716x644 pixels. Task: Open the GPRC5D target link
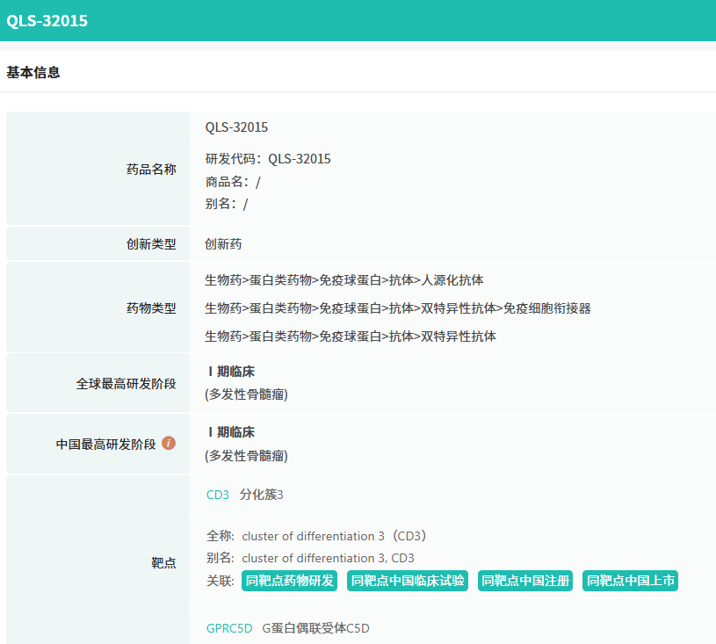229,628
